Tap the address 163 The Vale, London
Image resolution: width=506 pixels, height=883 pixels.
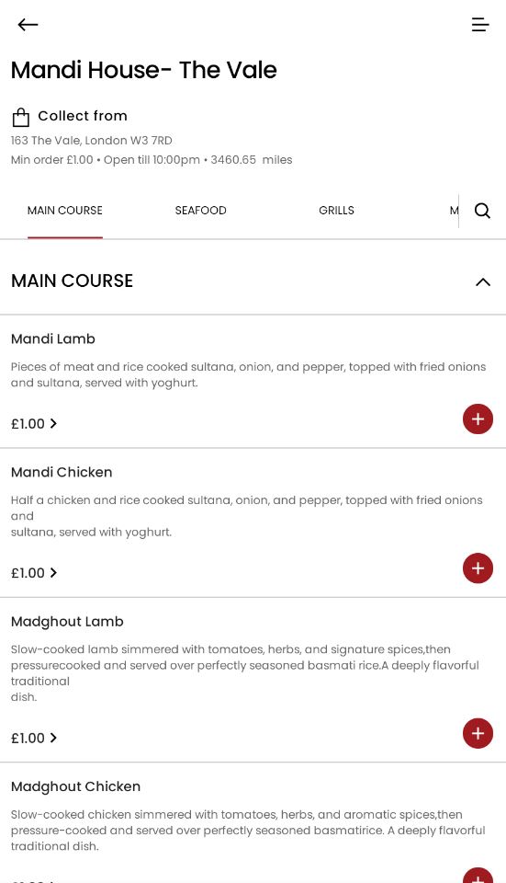coord(92,141)
